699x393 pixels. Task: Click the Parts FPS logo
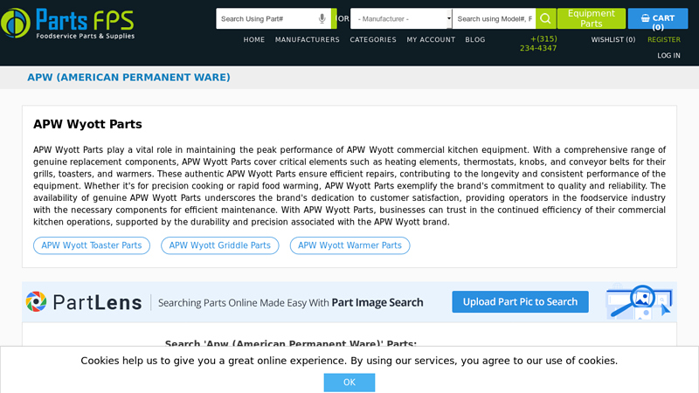coord(68,24)
